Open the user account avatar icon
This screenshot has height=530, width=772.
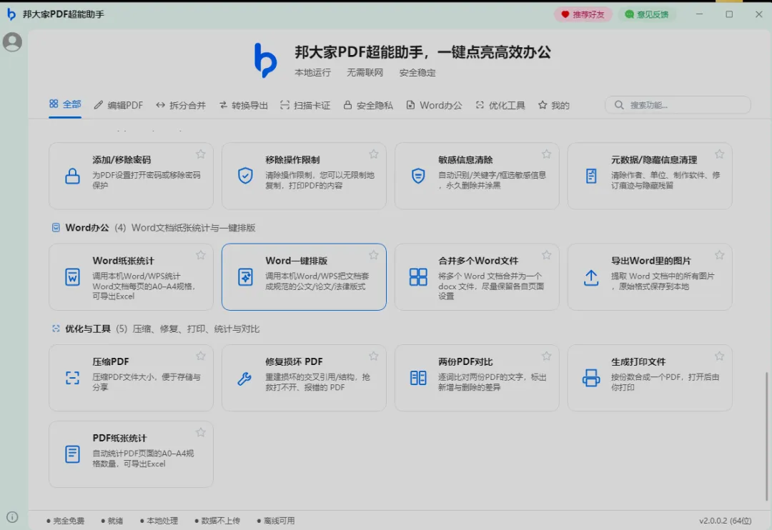(x=12, y=42)
